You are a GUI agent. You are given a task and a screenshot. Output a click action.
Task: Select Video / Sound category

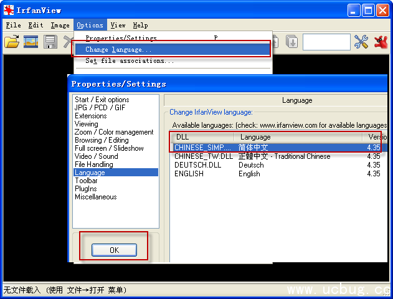click(97, 156)
